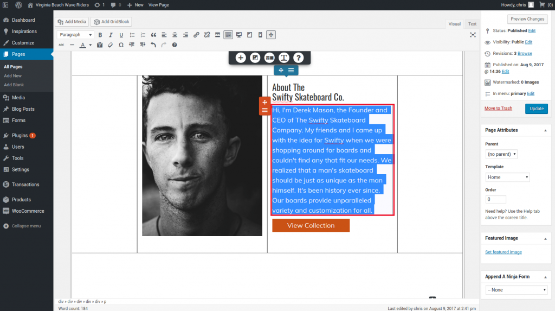Click the Blockquote icon in the toolbar
This screenshot has height=311, width=555.
pyautogui.click(x=154, y=35)
